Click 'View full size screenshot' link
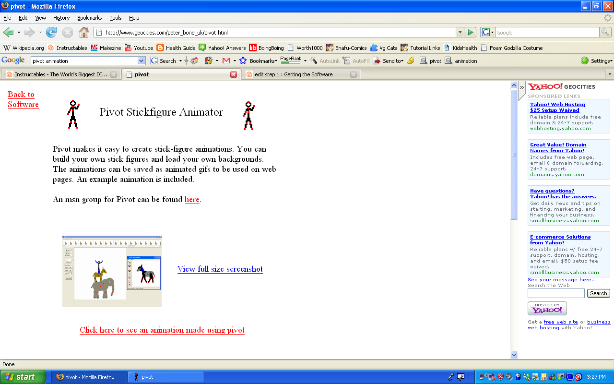 (x=220, y=269)
